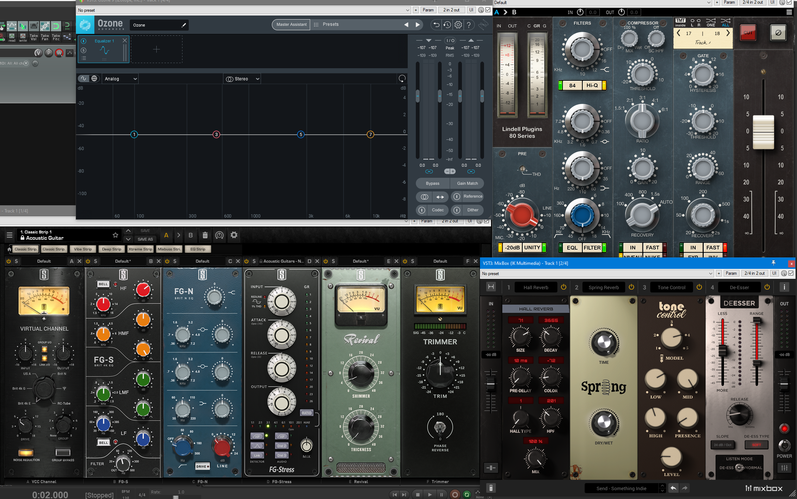Click EQ node 3 on Ozone curve
The height and width of the screenshot is (499, 797).
click(x=216, y=135)
